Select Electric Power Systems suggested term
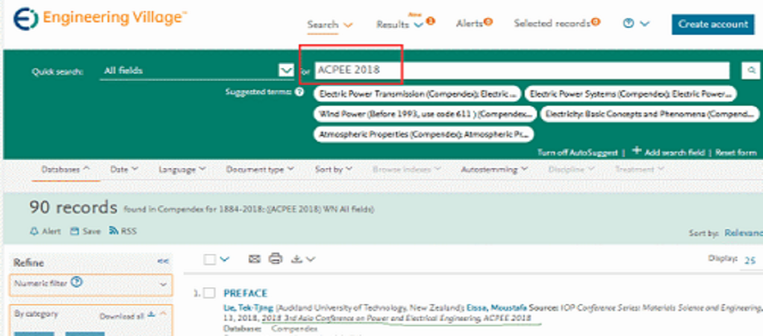 pos(630,93)
